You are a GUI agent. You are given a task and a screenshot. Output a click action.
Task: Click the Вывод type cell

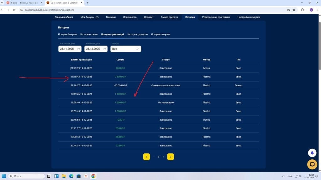click(x=238, y=86)
